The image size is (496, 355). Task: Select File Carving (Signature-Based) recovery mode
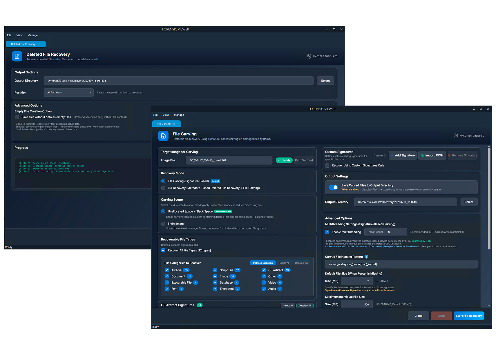(163, 181)
